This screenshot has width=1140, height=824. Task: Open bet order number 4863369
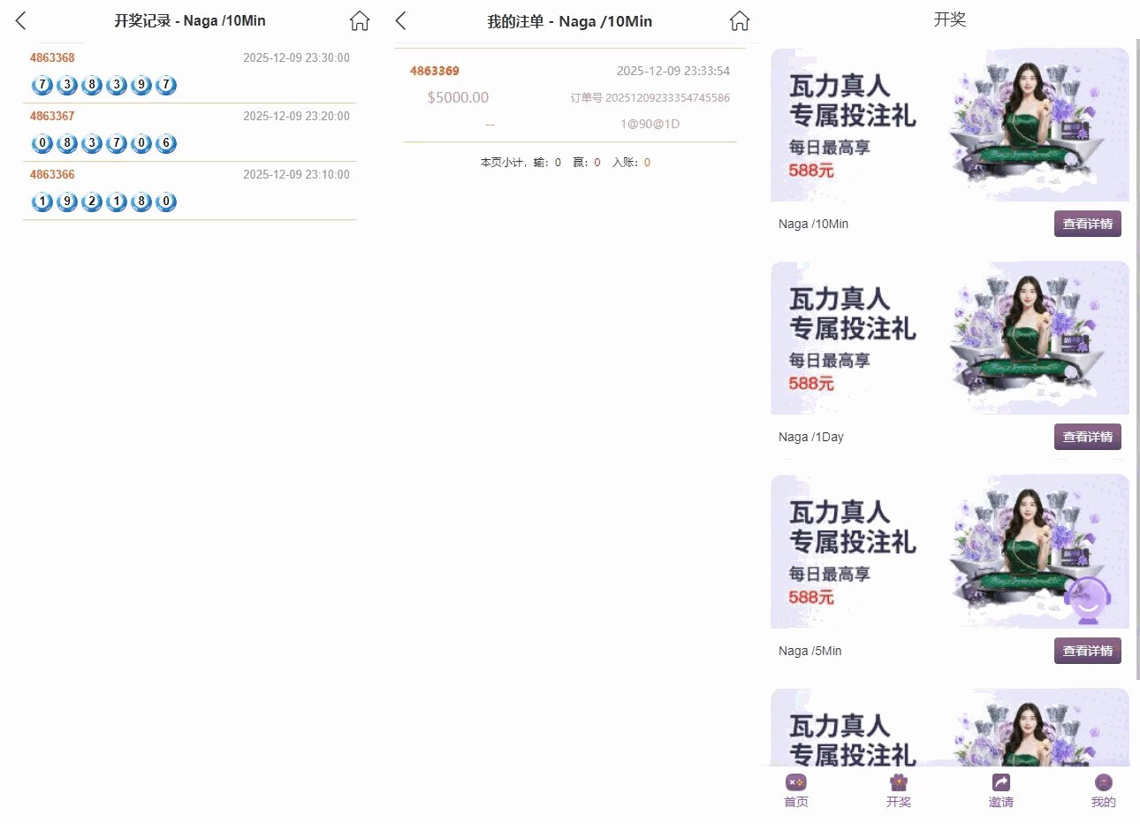click(x=433, y=71)
